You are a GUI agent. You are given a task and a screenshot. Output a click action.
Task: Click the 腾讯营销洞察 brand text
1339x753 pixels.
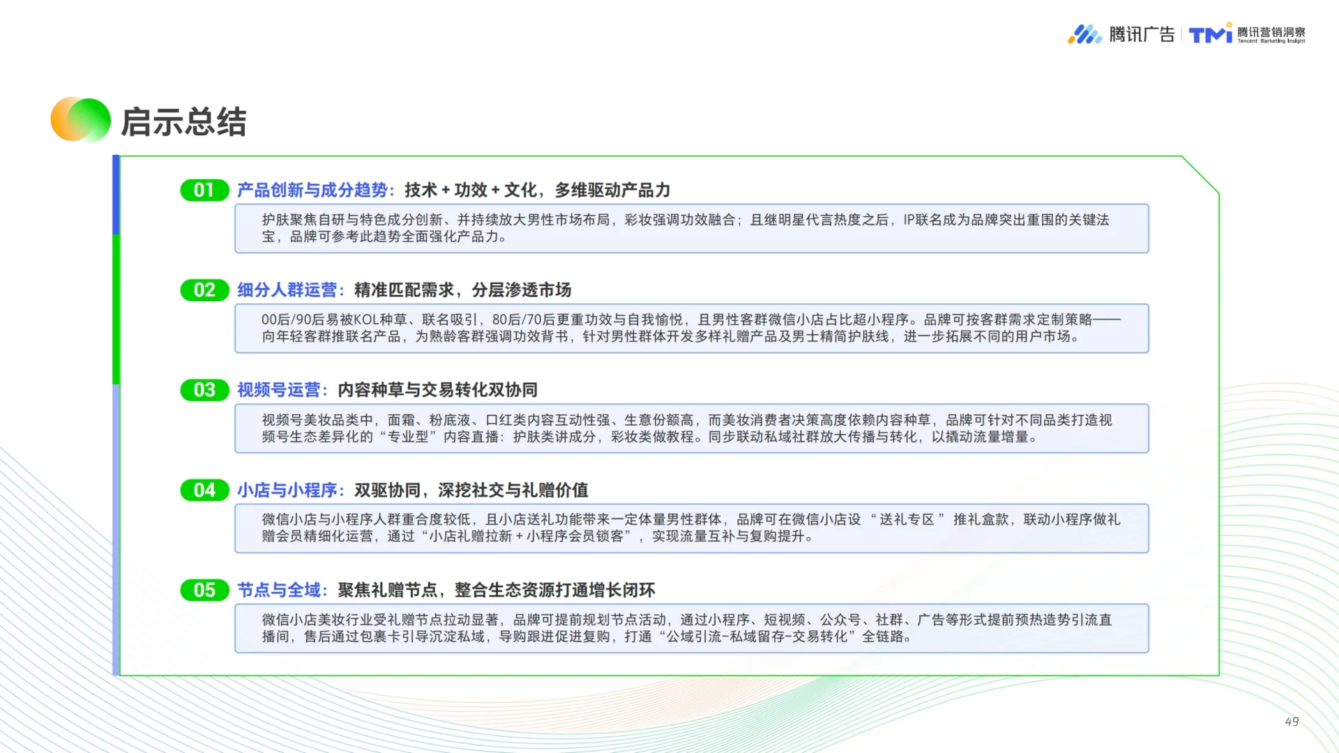(1271, 32)
